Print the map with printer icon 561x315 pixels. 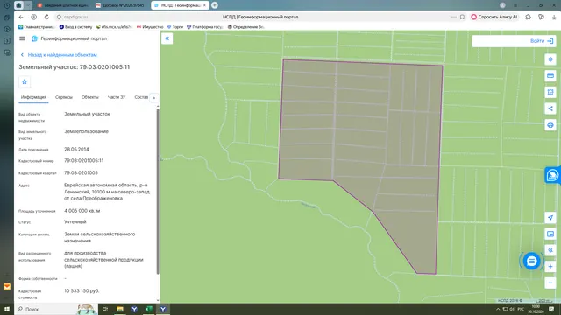click(550, 125)
